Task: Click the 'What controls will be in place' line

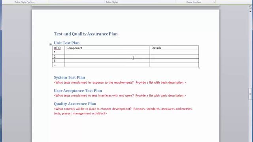Action: pos(123,109)
